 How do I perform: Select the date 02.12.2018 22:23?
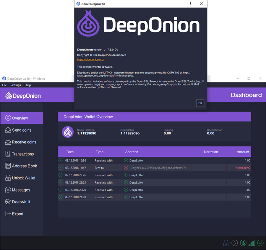pyautogui.click(x=75, y=182)
